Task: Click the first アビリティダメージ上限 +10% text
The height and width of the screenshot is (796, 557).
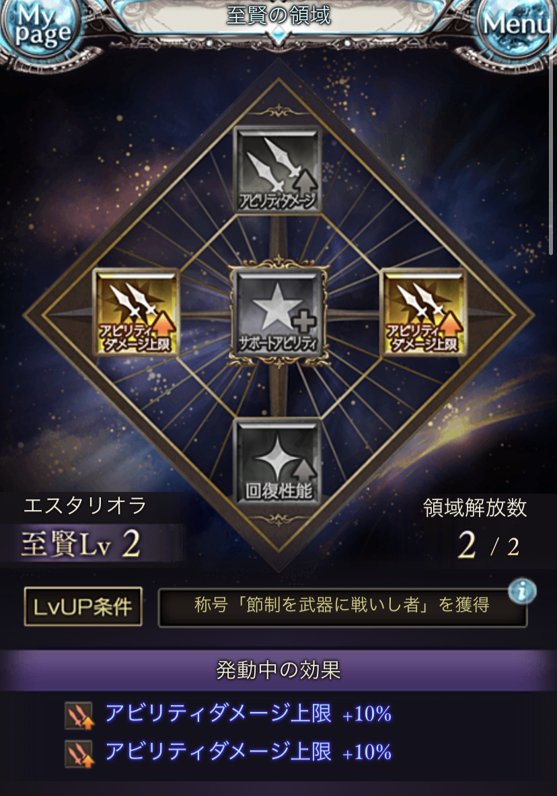Action: pos(248,714)
